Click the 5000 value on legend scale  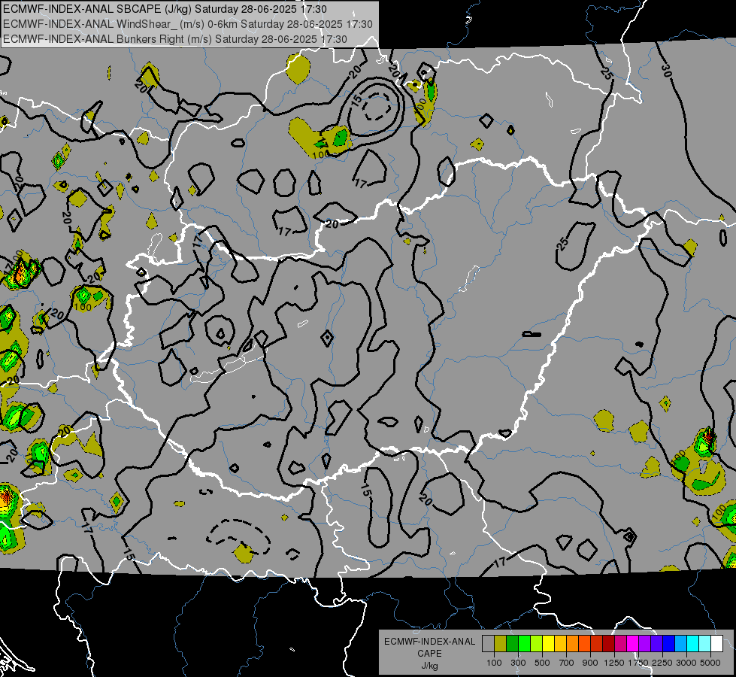tap(710, 663)
